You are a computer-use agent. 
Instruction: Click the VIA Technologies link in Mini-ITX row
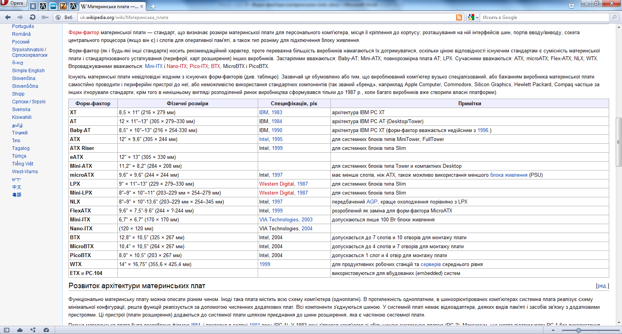pyautogui.click(x=279, y=220)
